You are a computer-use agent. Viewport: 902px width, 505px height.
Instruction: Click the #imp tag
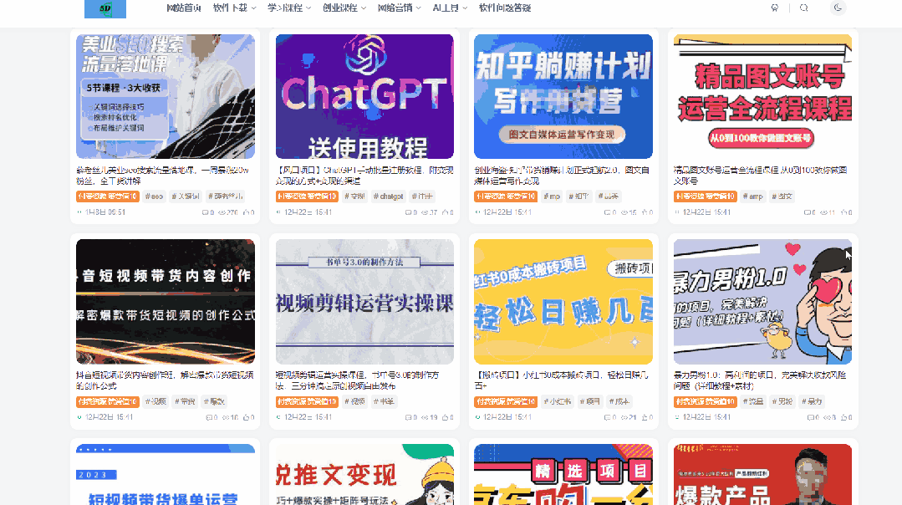[x=552, y=196]
